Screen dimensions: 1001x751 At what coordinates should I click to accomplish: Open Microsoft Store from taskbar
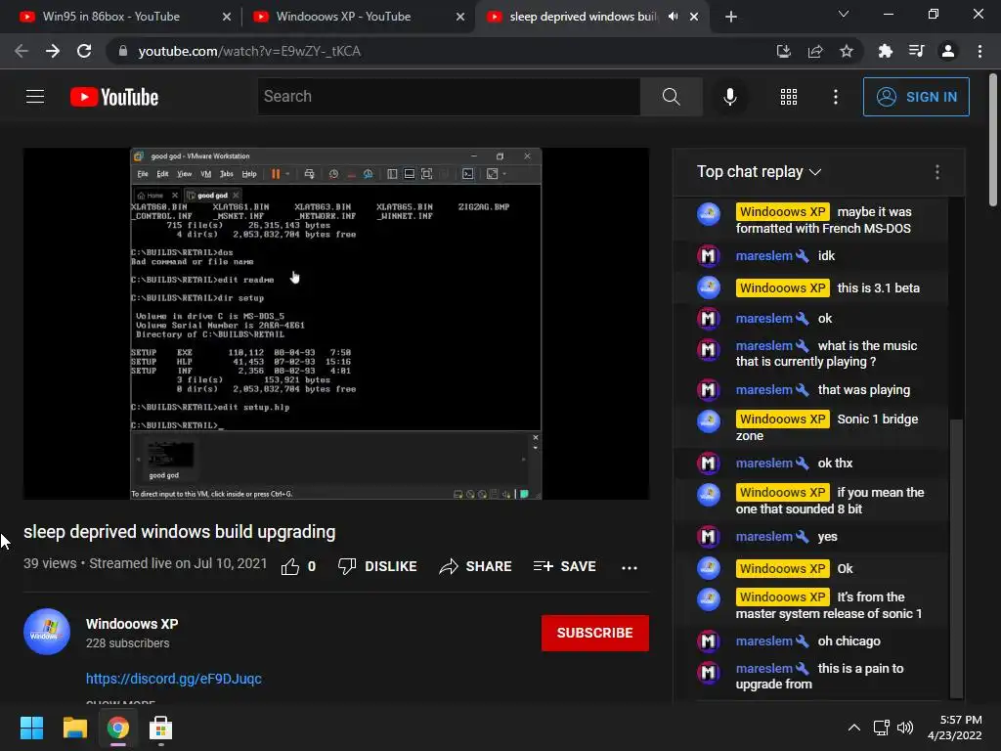click(160, 728)
